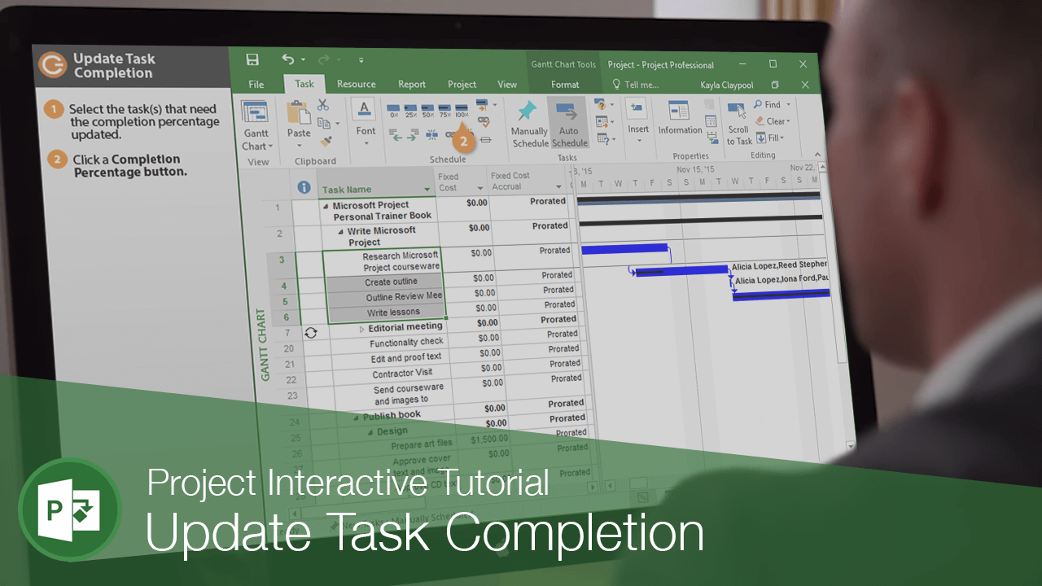This screenshot has width=1042, height=586.
Task: Toggle Manually Schedule mode
Action: pos(529,124)
